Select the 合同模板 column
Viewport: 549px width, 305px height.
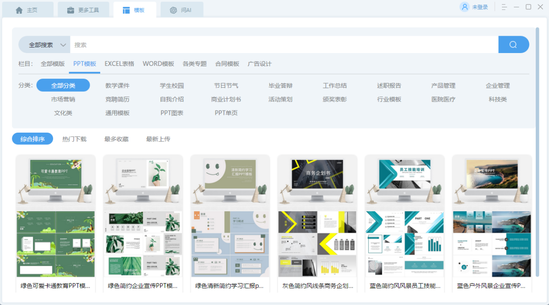pyautogui.click(x=227, y=64)
